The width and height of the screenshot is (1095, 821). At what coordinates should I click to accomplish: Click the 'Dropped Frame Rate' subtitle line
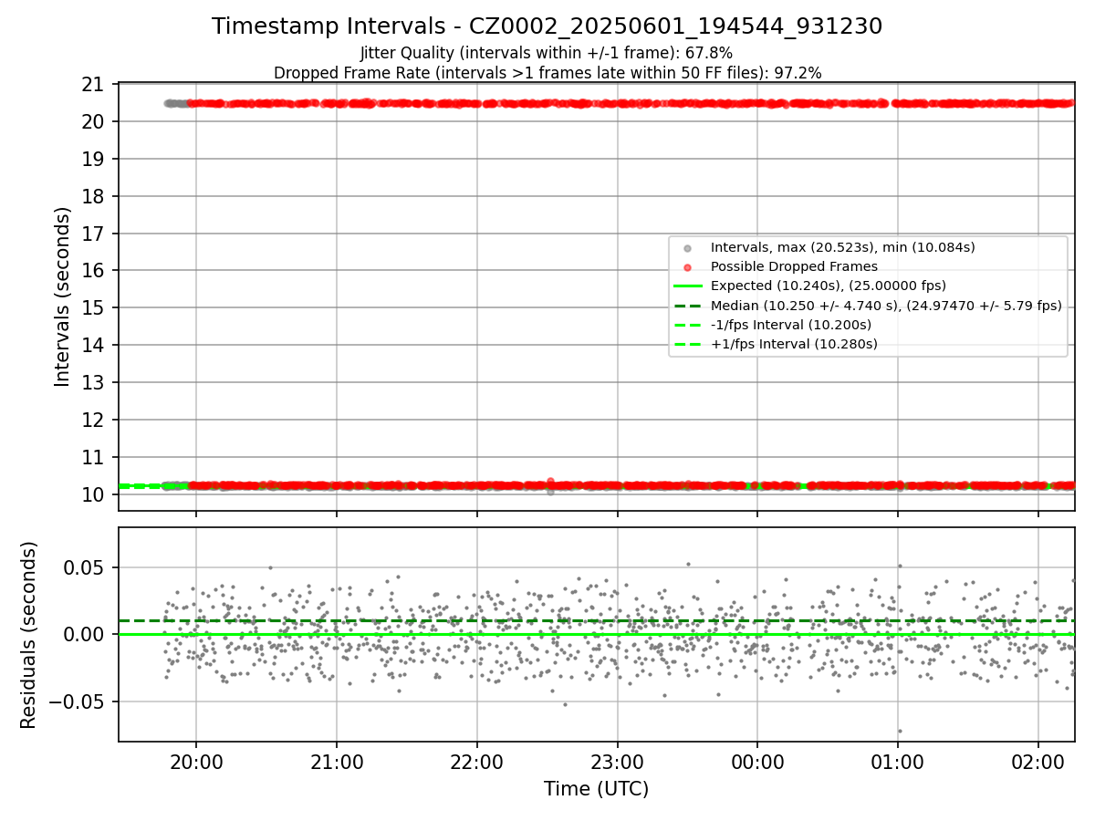tap(547, 73)
